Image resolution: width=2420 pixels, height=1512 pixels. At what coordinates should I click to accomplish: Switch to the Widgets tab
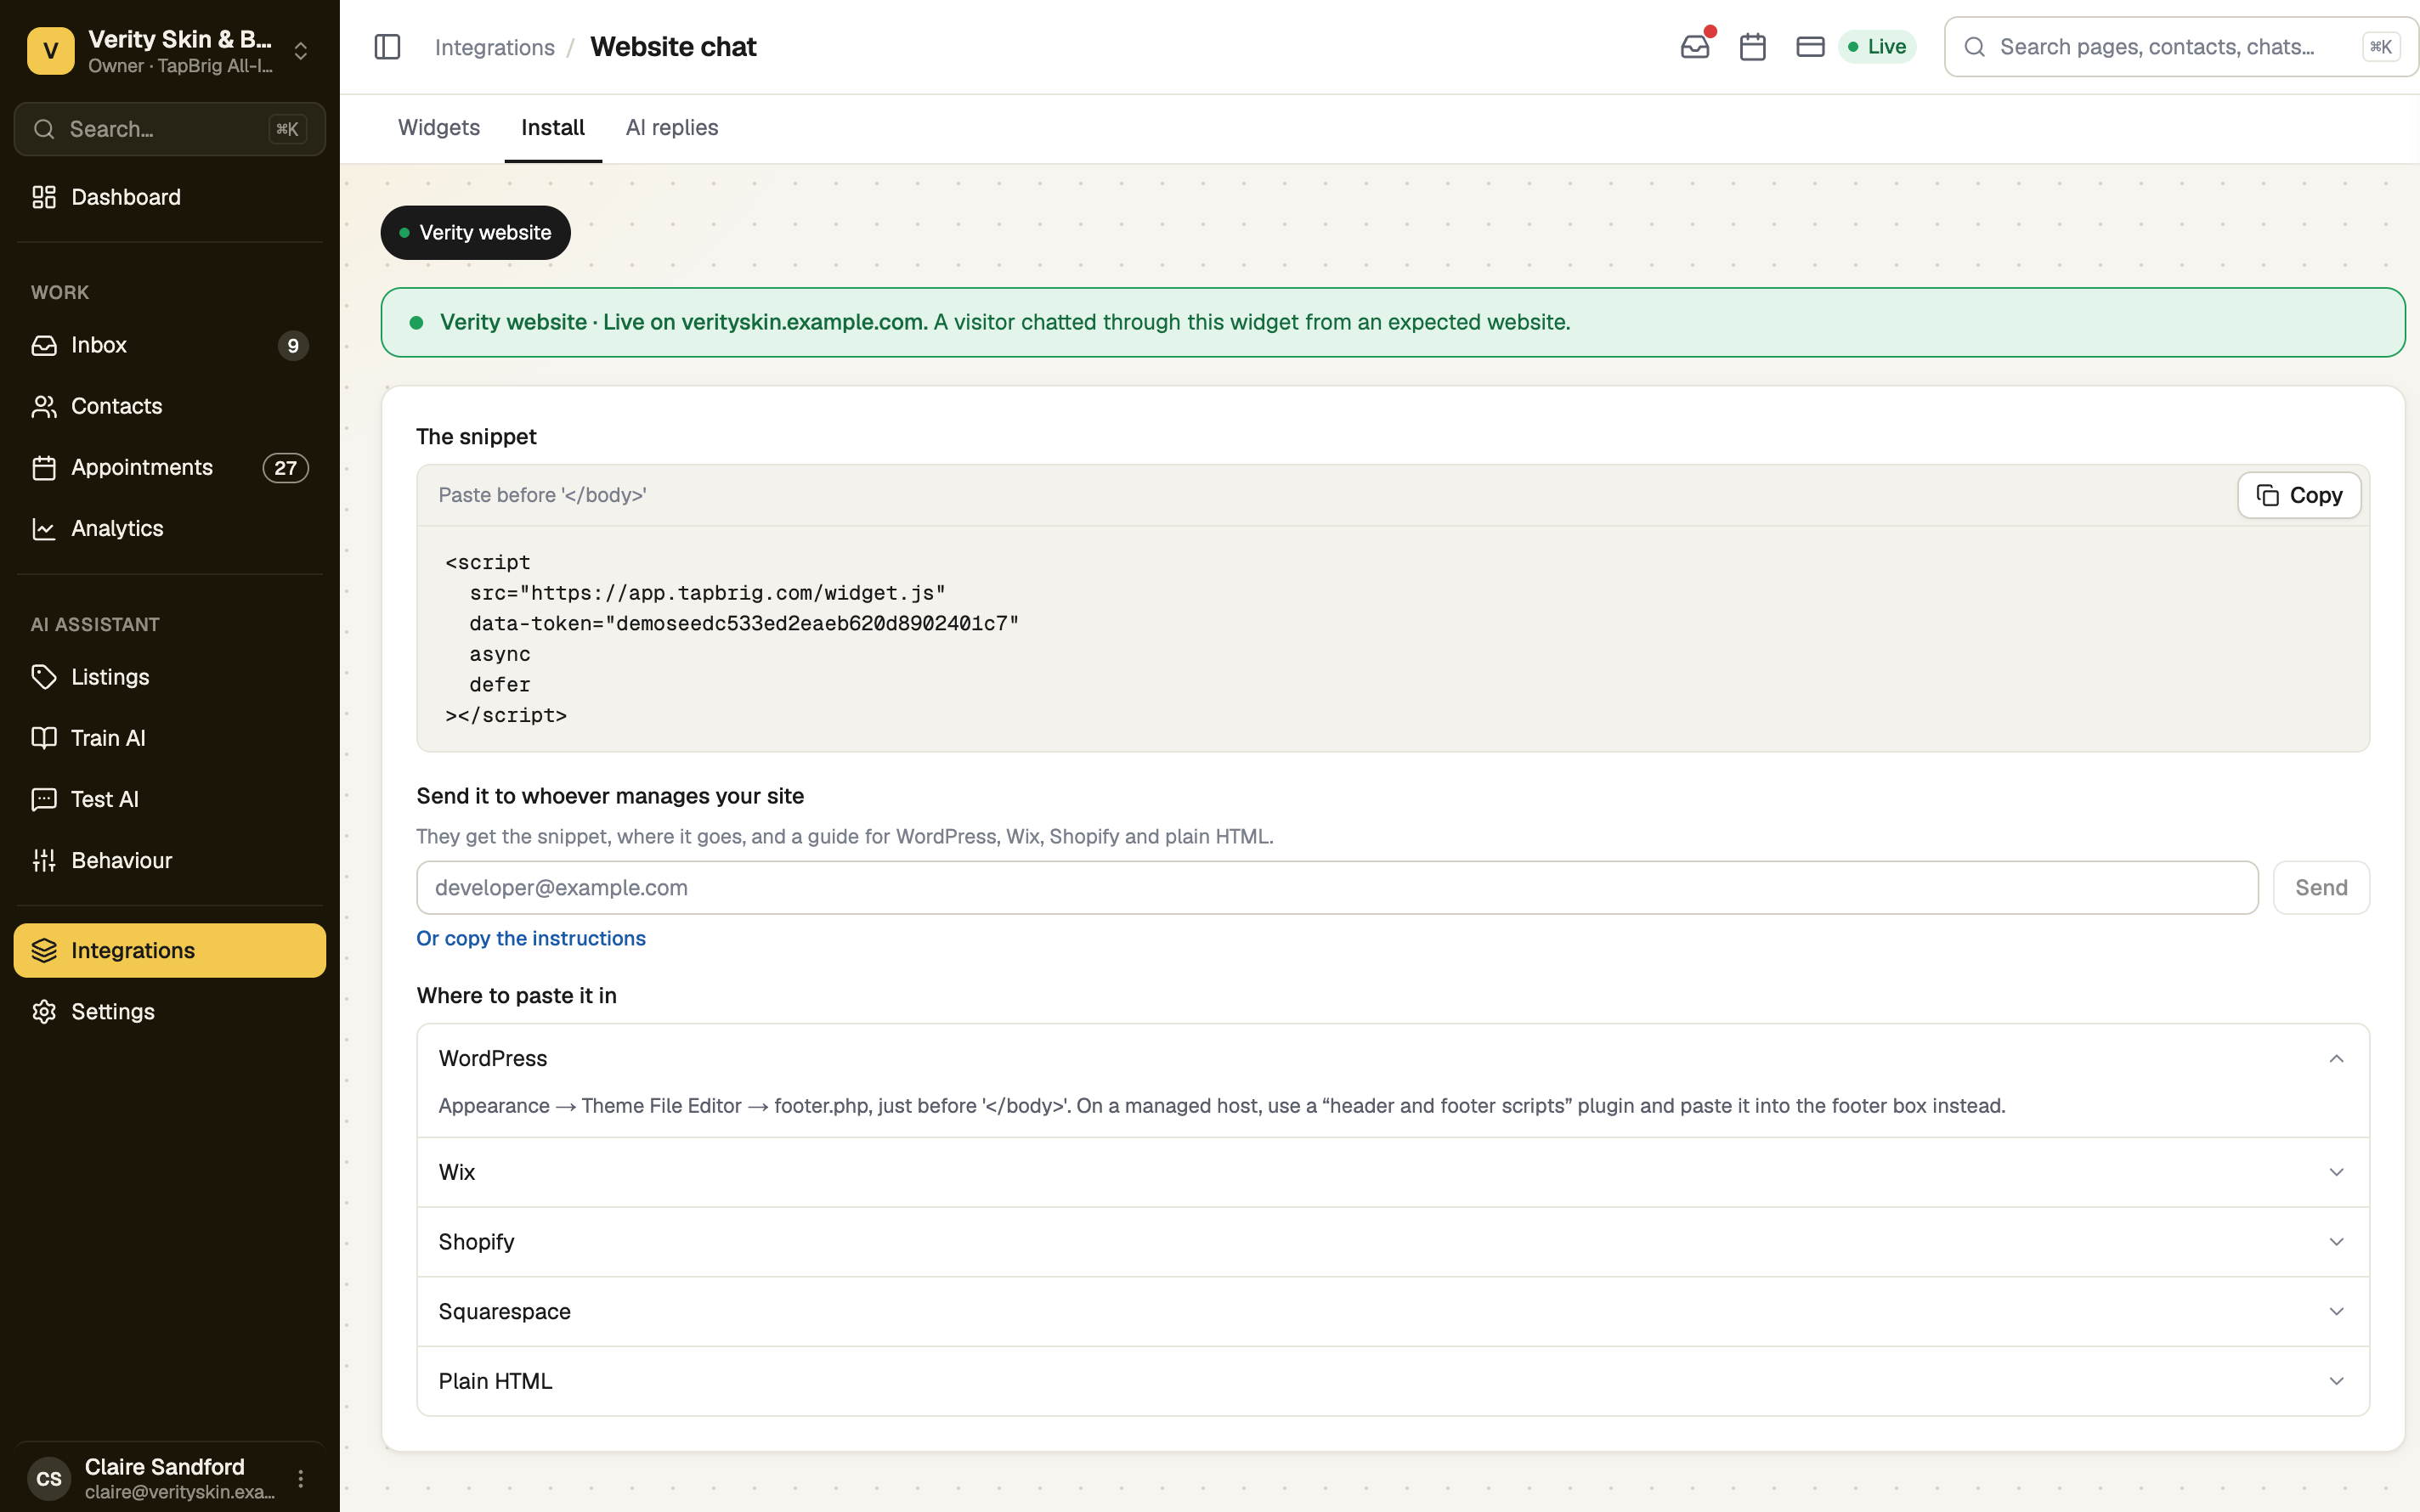pyautogui.click(x=439, y=128)
